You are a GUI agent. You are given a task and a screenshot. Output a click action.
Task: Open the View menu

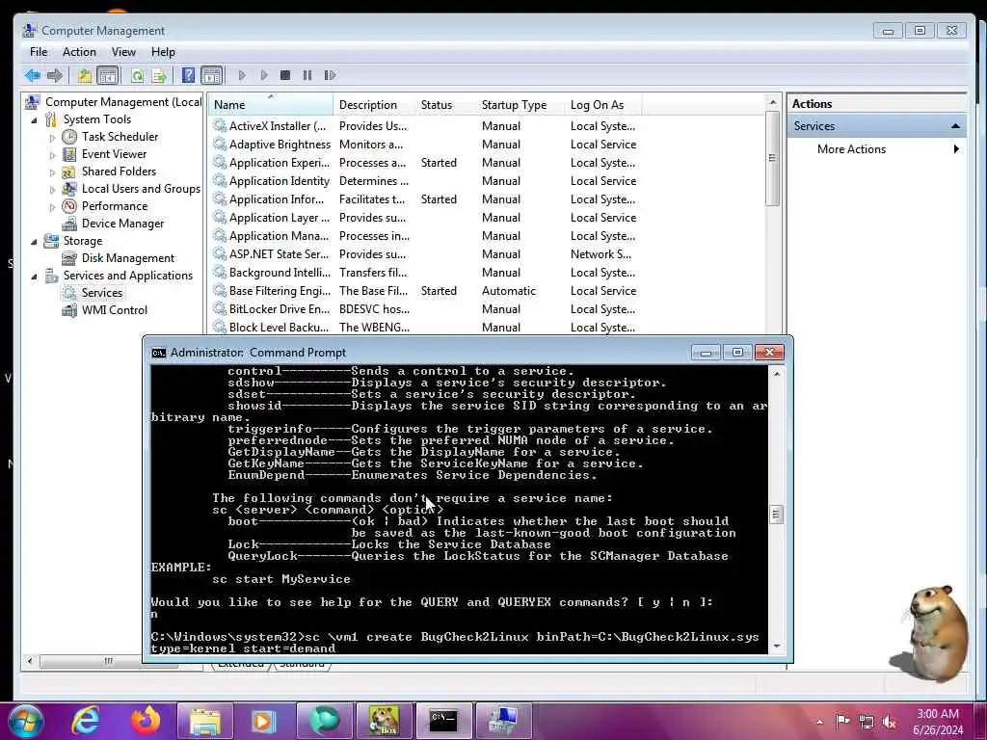tap(123, 52)
